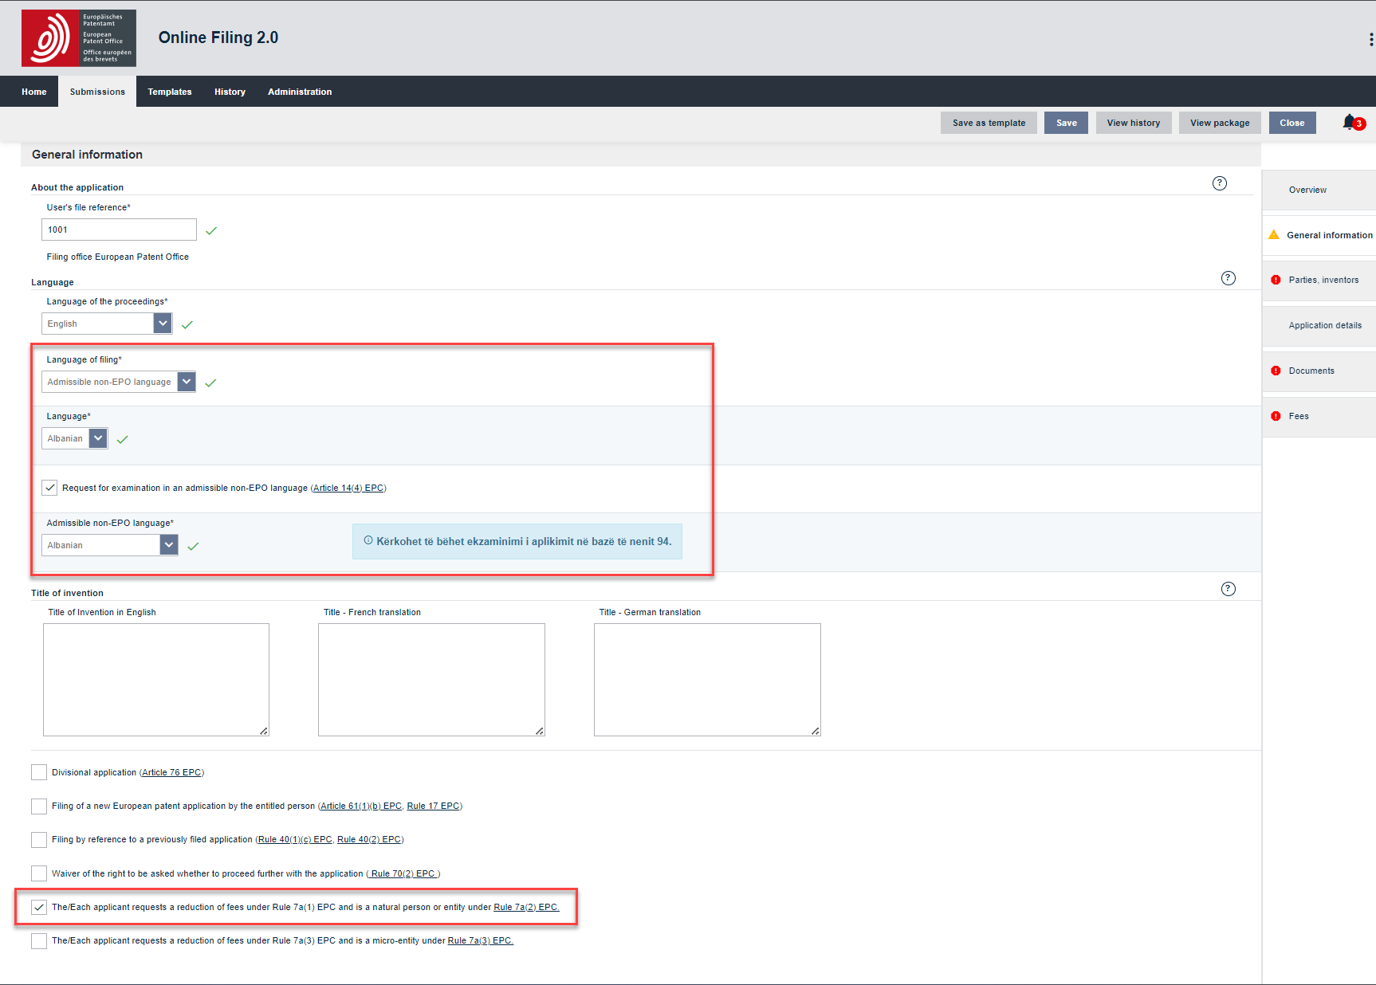Uncheck Request for examination in non-EPO language
The image size is (1376, 985).
point(49,488)
